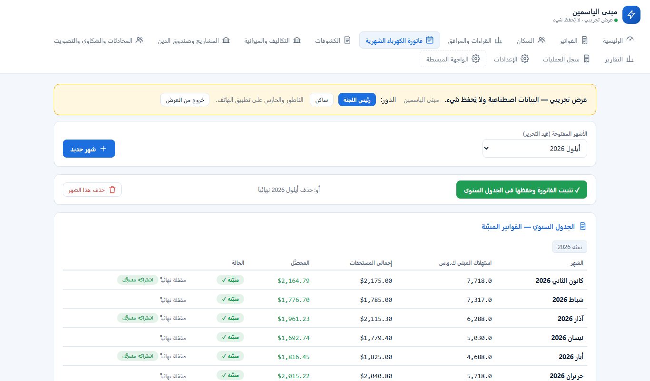
Task: Click the خروج من العرض button
Action: pos(185,100)
